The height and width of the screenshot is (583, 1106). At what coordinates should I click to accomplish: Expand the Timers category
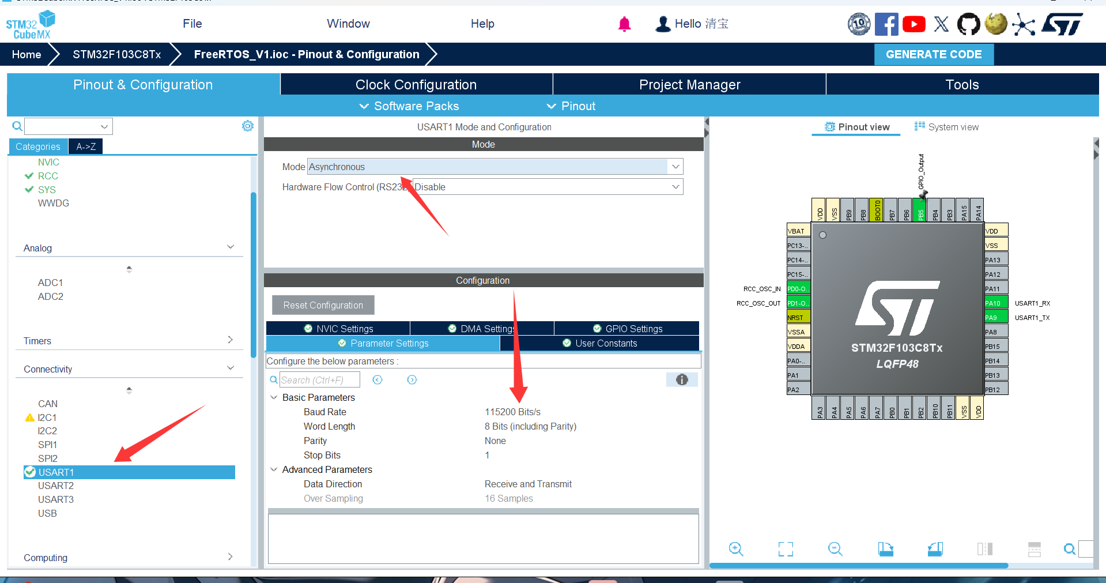pos(231,340)
